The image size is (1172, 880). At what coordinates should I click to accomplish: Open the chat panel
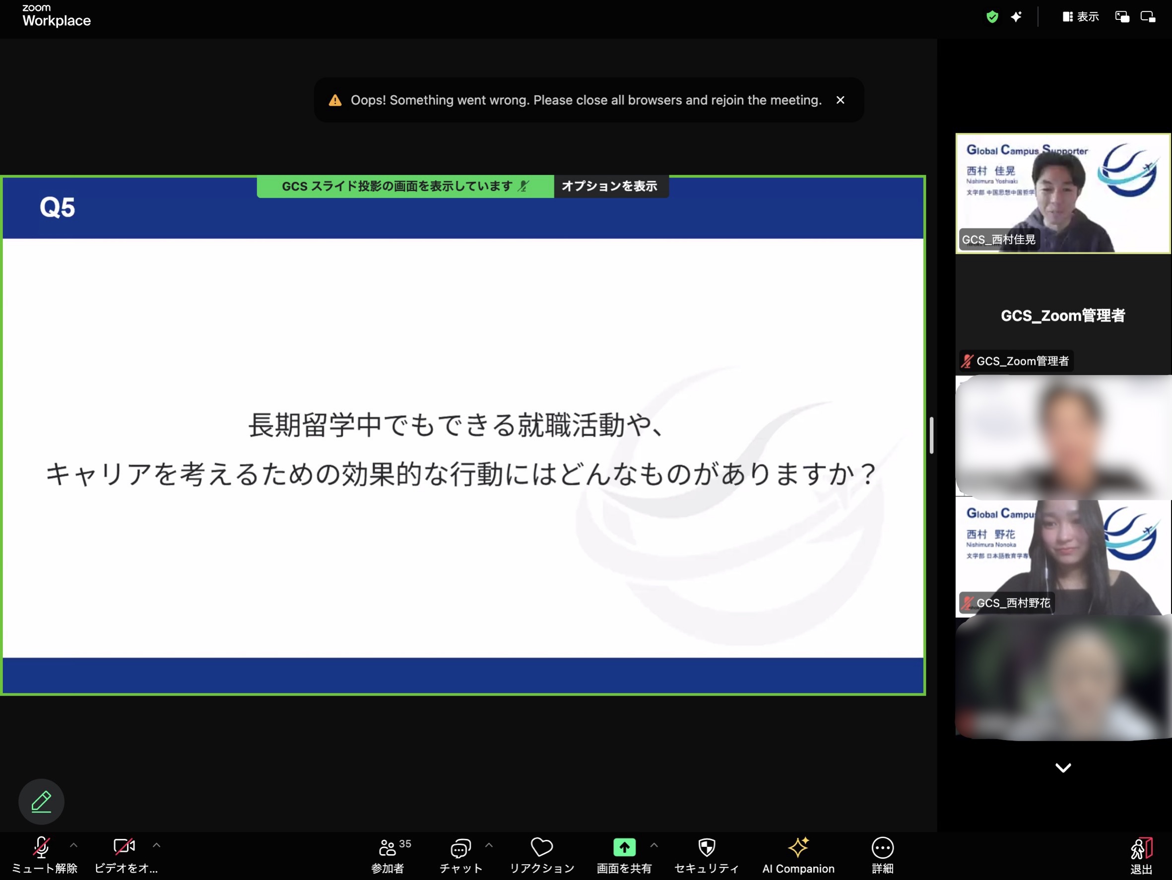tap(460, 848)
